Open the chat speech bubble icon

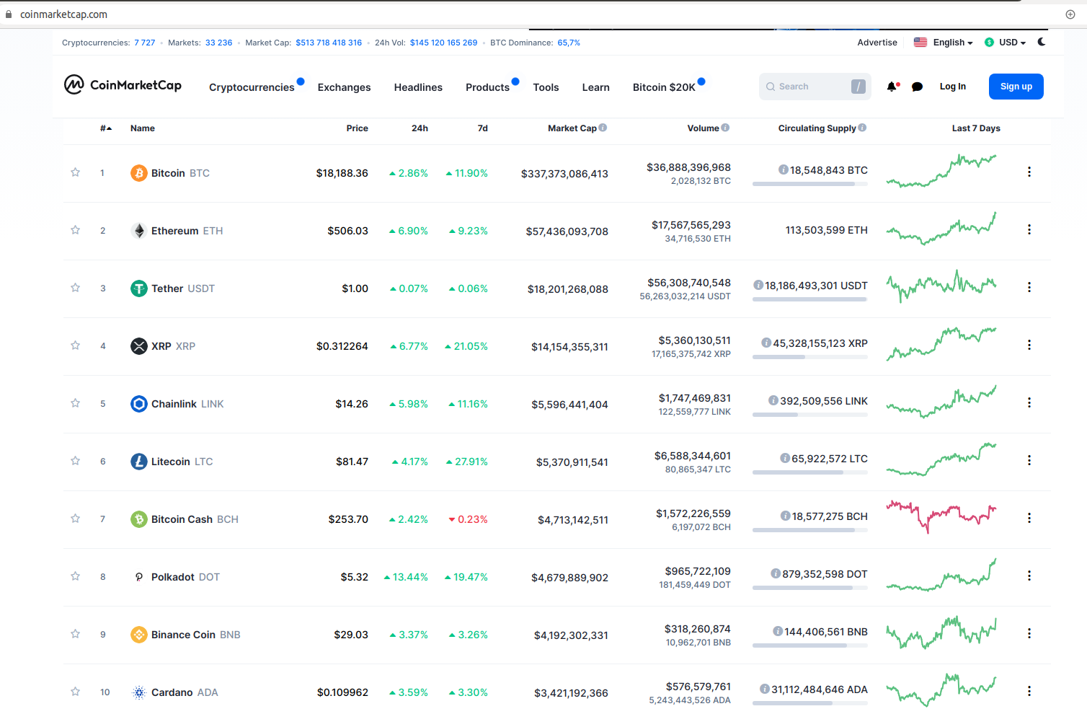point(917,87)
